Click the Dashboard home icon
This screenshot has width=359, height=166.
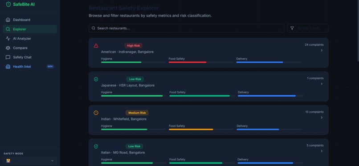click(x=8, y=20)
